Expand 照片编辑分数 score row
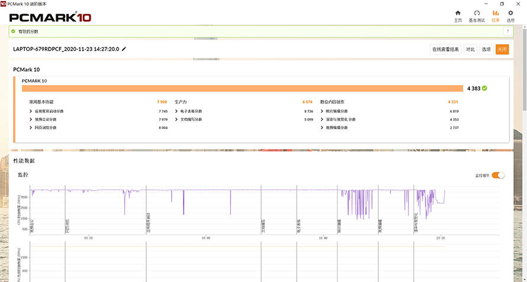Screen dimensions: 527x282 pos(322,111)
